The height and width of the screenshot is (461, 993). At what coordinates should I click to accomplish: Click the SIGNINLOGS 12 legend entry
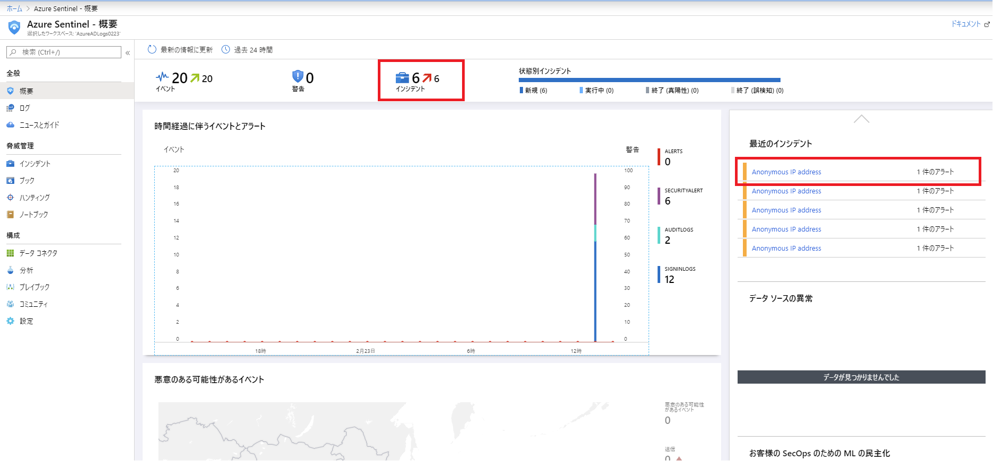677,275
